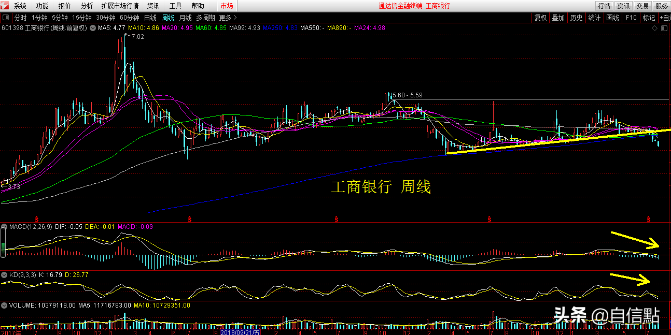Click the magenta MA20: 4.95 label

click(x=178, y=28)
